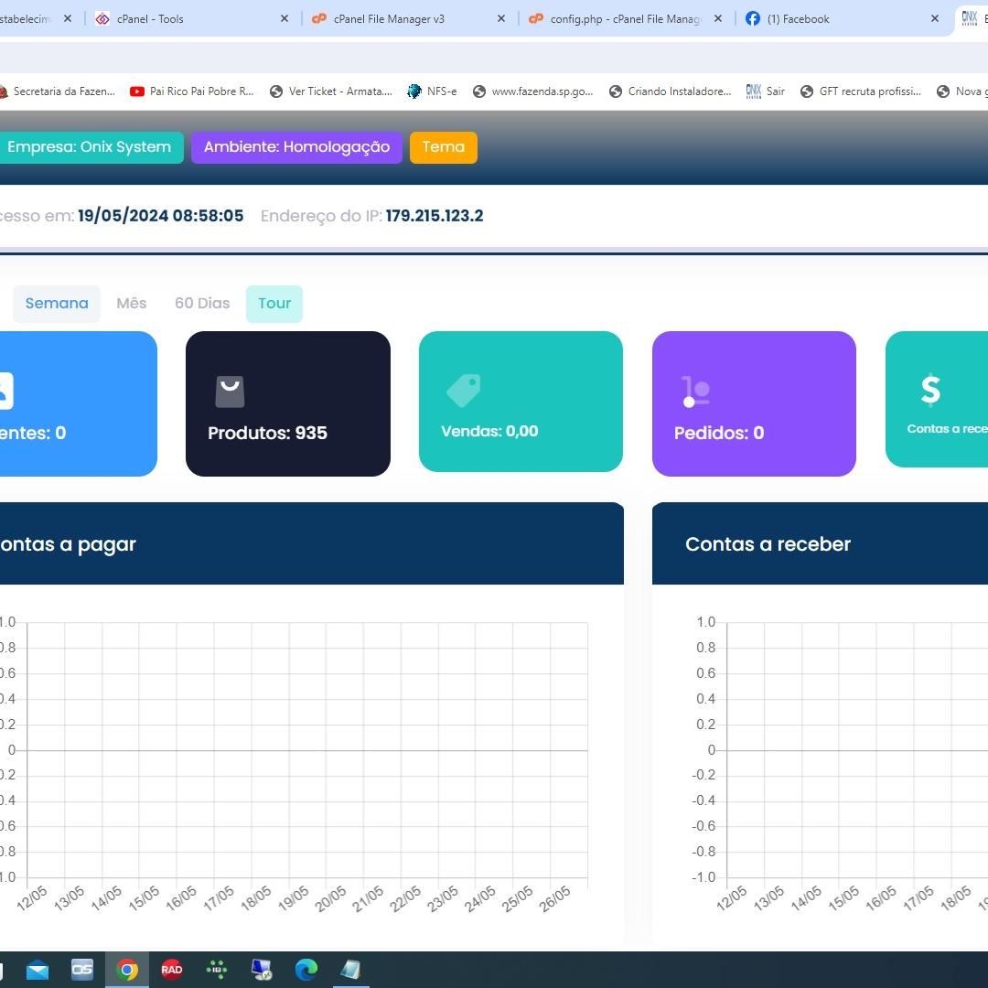Open the Pai Rico Pai Pobre bookmark

191,91
